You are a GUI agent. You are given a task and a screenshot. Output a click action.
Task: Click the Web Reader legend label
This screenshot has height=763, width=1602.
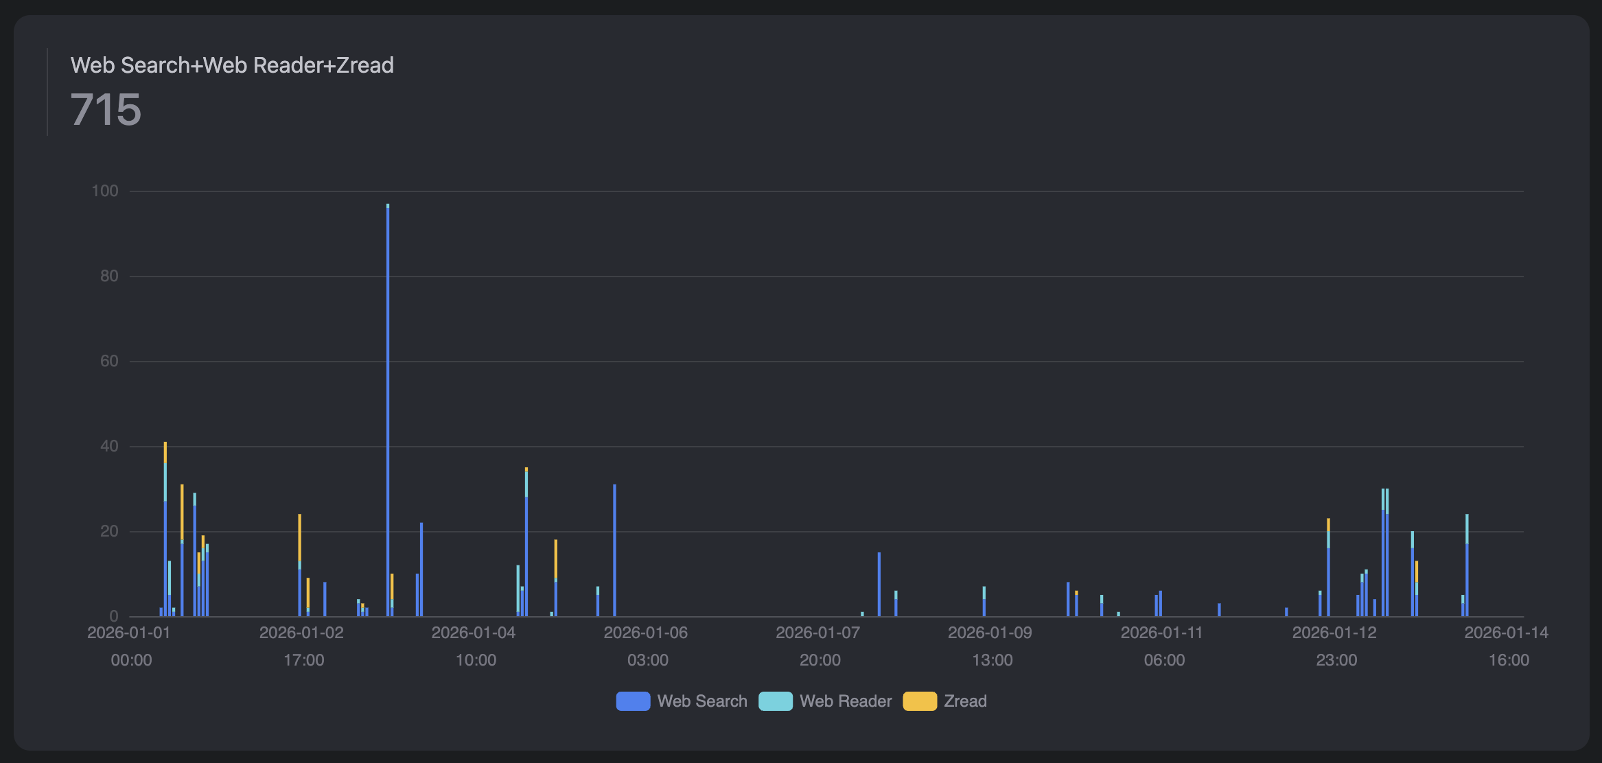pyautogui.click(x=846, y=701)
